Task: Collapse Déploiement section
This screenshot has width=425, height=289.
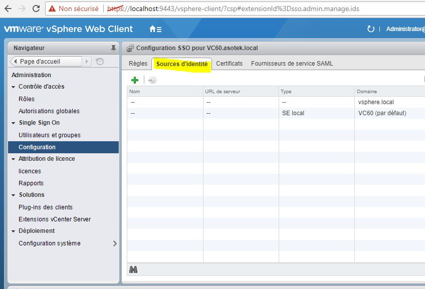Action: [x=13, y=231]
